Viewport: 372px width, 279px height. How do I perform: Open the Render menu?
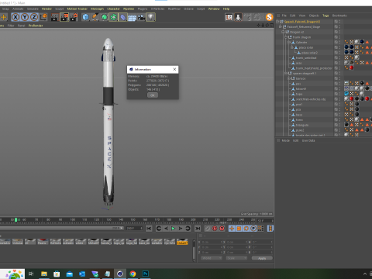tap(46, 9)
